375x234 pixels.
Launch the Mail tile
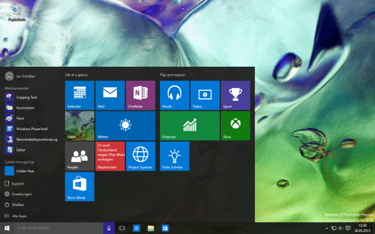click(110, 95)
